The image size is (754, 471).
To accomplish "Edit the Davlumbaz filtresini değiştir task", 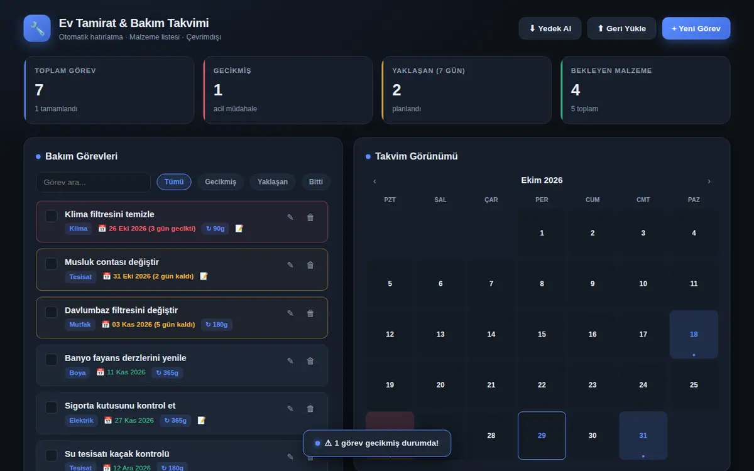I will pos(290,313).
